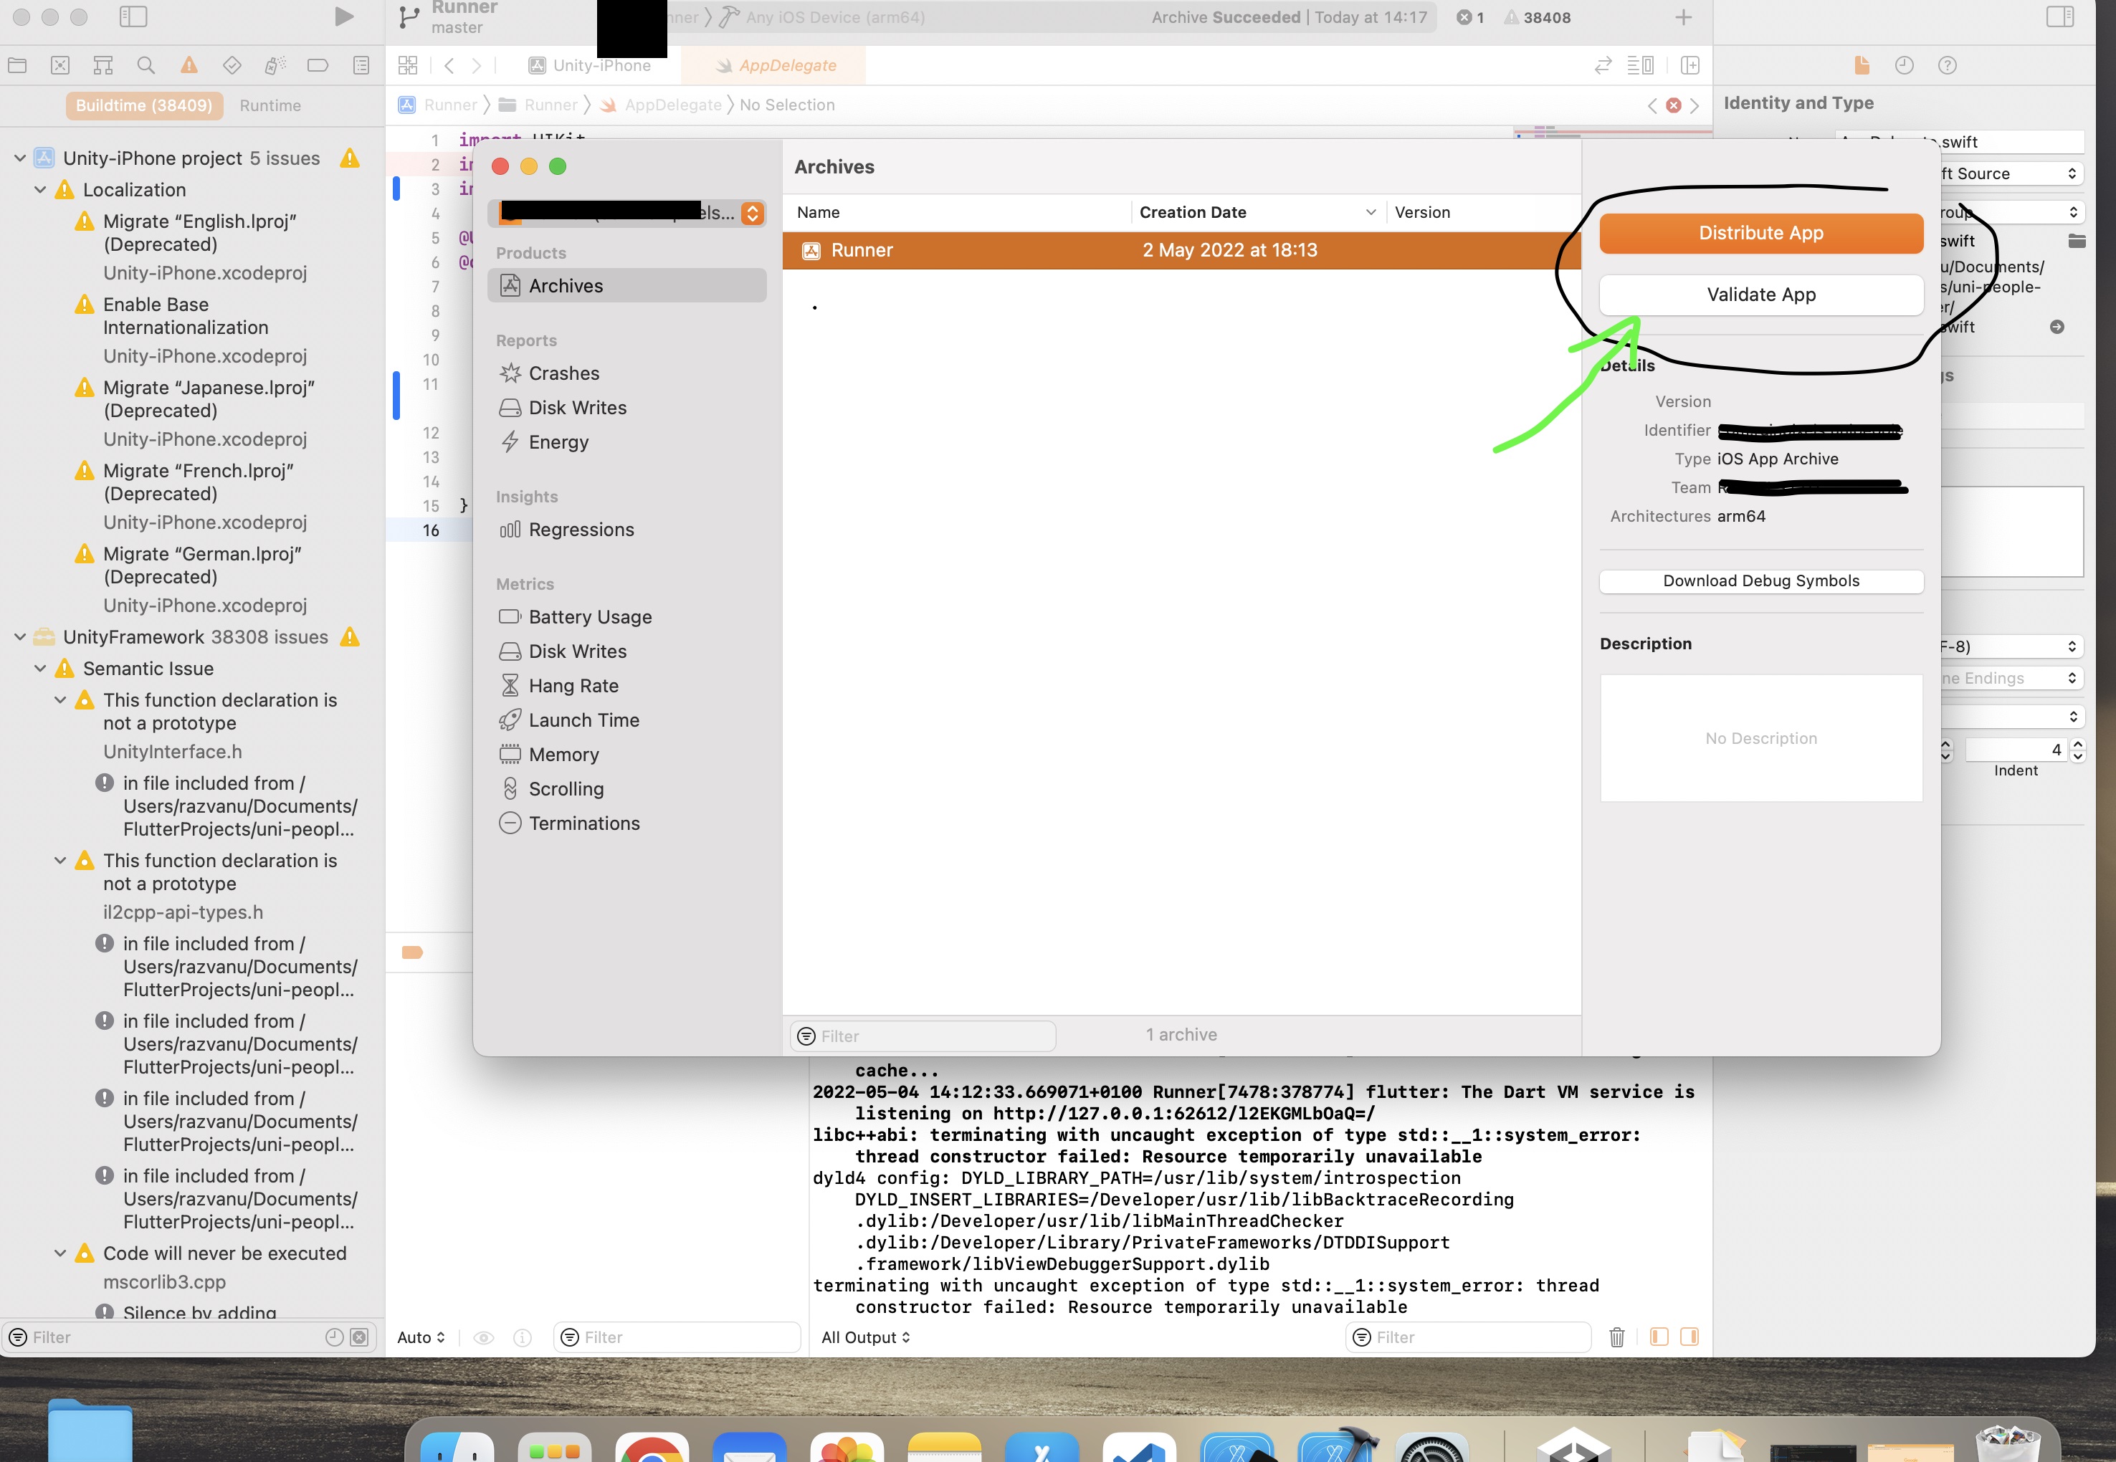2116x1462 pixels.
Task: Collapse the Localization issues group
Action: click(39, 190)
